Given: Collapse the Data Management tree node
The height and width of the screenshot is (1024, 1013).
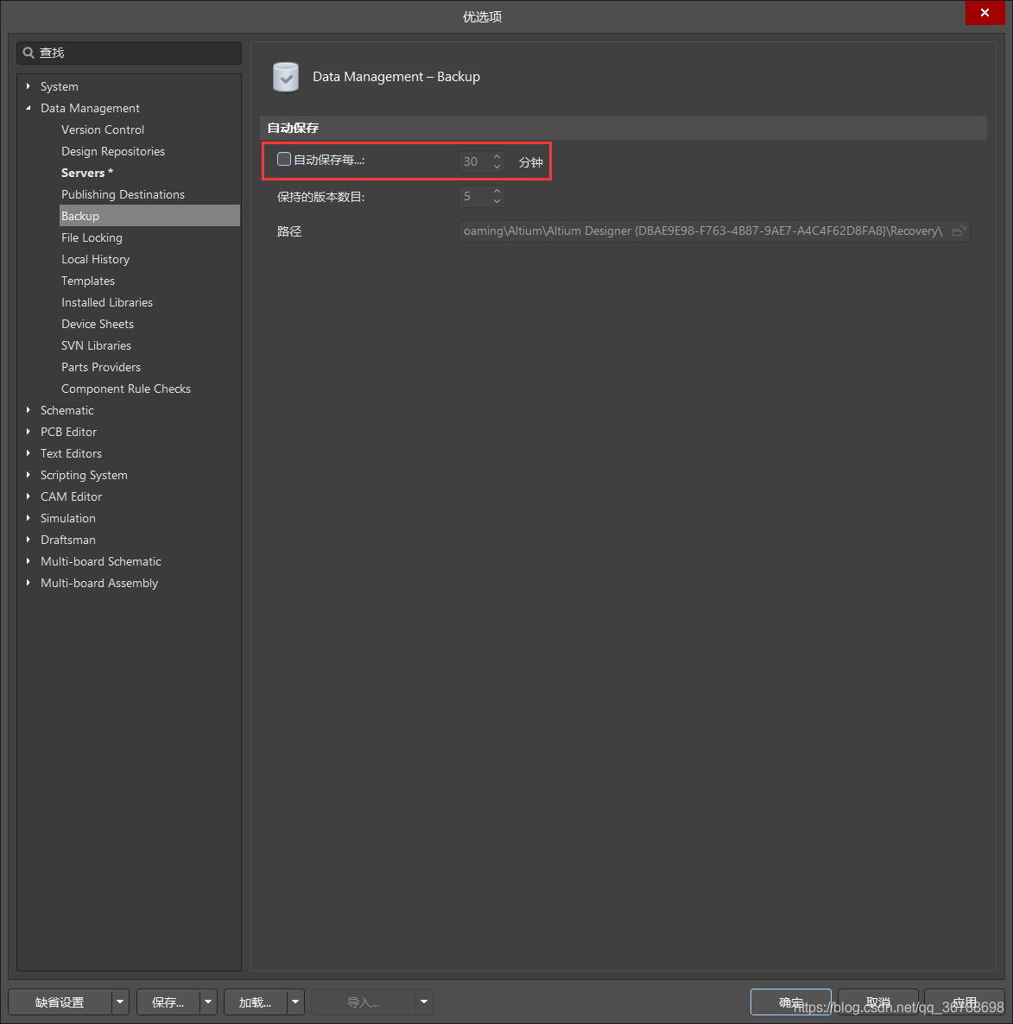Looking at the screenshot, I should [x=28, y=108].
